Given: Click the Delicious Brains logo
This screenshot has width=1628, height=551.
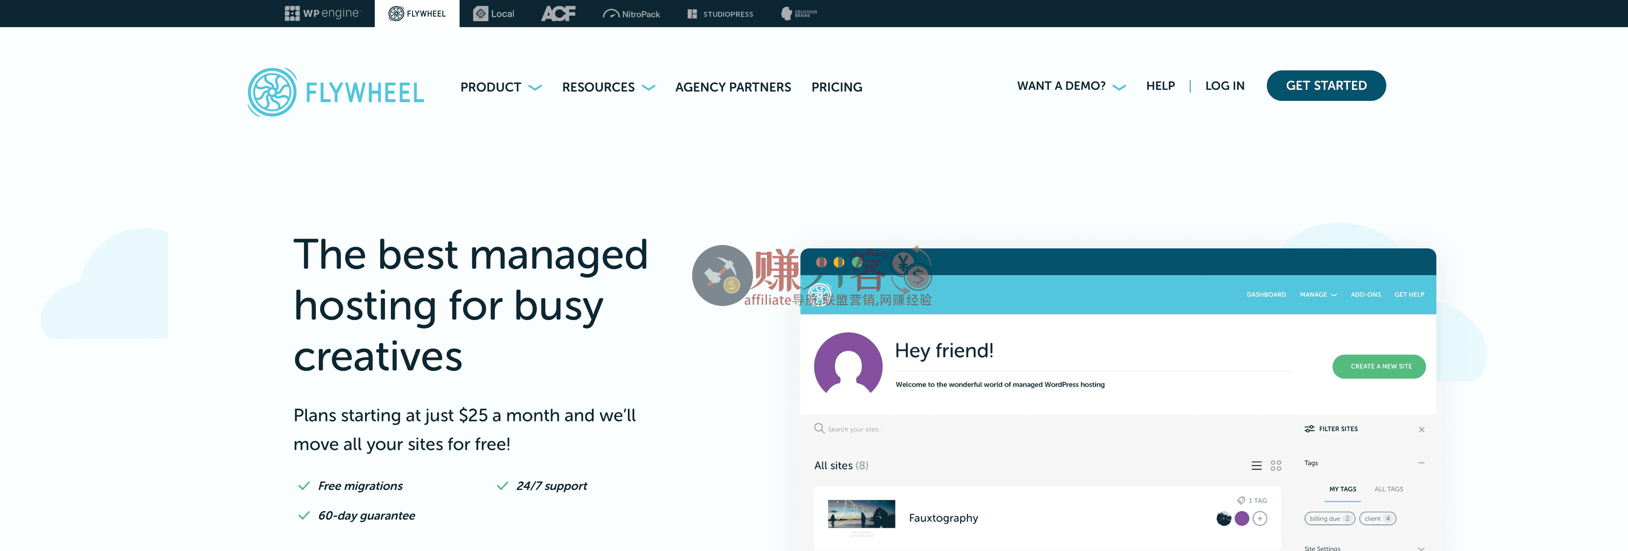Looking at the screenshot, I should pos(799,13).
